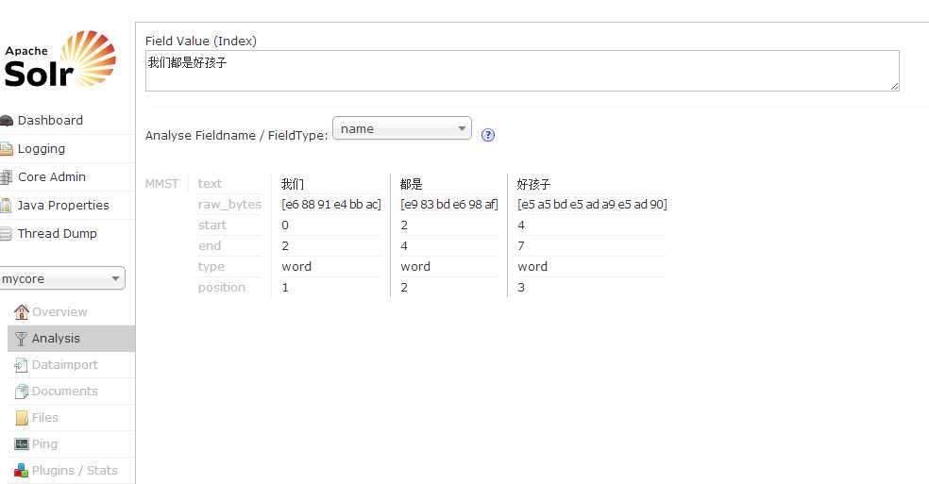Open the blue help question-mark icon

click(487, 135)
